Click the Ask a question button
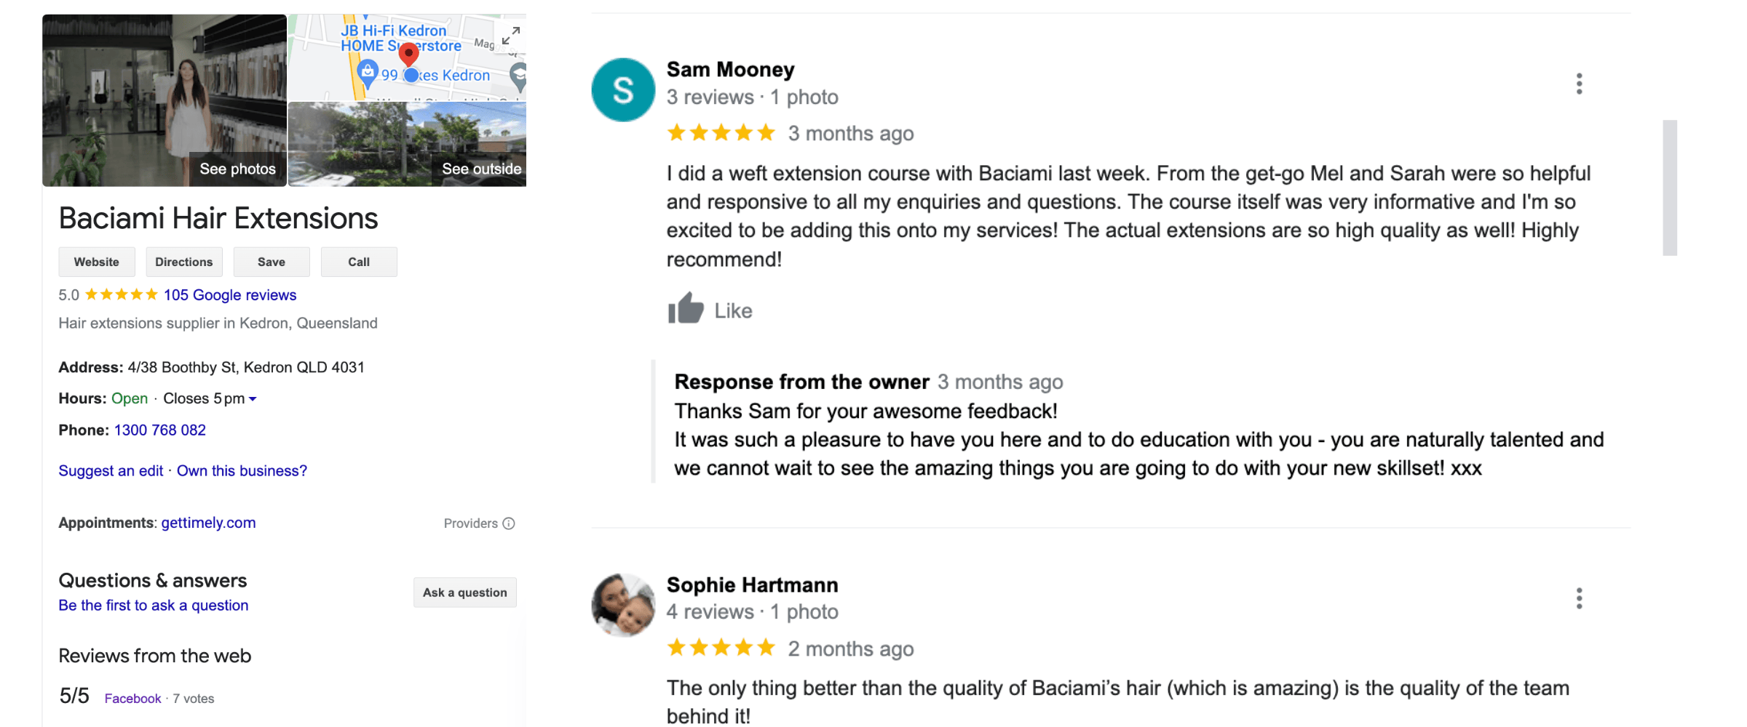 pyautogui.click(x=465, y=593)
